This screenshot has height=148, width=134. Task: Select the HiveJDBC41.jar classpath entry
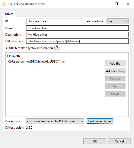tap(37, 62)
